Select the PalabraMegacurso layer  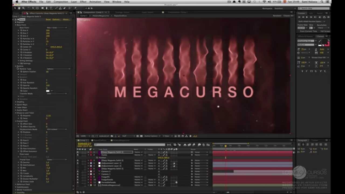(111, 185)
